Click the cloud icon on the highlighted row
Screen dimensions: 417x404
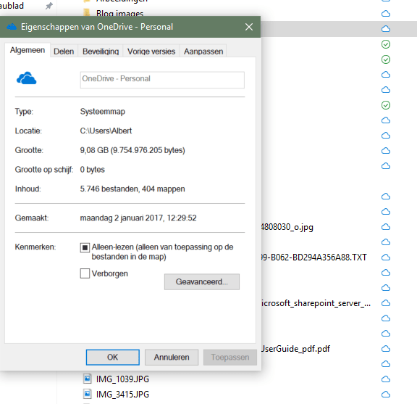click(x=386, y=28)
